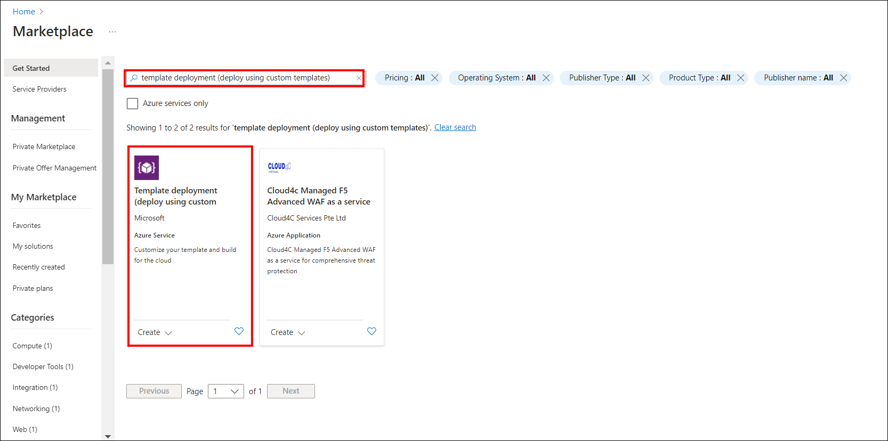Screen dimensions: 888x441
Task: Open Recently created item
Action: click(x=39, y=267)
